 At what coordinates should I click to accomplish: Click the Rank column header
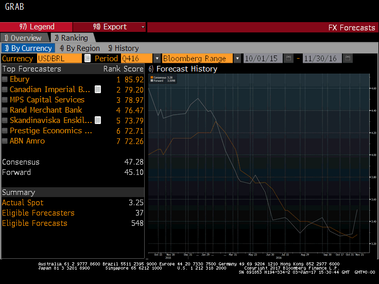coord(112,69)
